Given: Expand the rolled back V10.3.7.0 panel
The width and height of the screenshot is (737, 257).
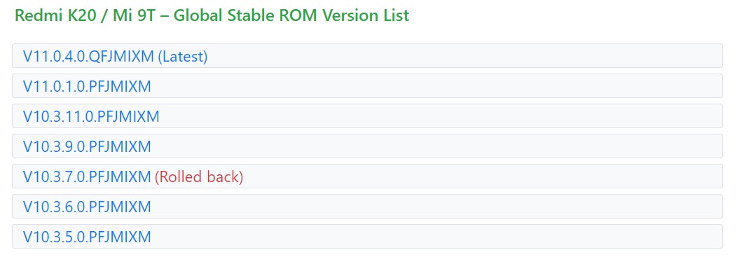Looking at the screenshot, I should point(367,176).
